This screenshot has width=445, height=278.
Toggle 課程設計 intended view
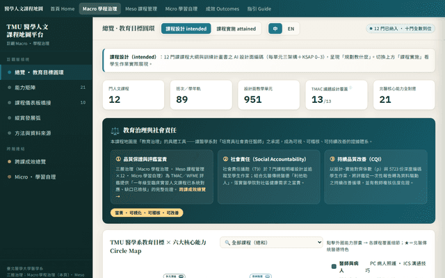(186, 28)
